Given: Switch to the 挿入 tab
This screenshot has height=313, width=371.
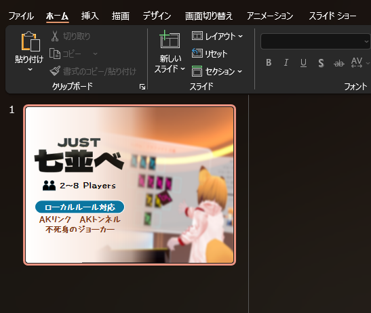Looking at the screenshot, I should pyautogui.click(x=90, y=16).
